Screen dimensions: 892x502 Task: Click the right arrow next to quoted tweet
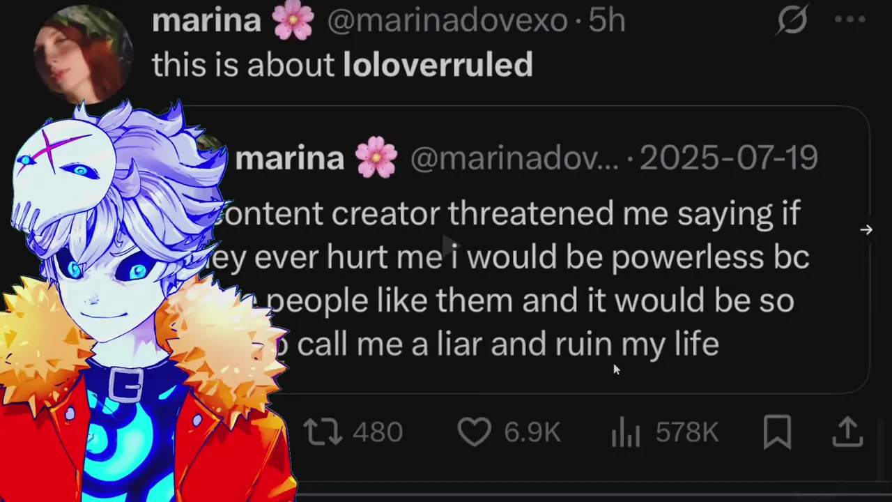pos(866,229)
